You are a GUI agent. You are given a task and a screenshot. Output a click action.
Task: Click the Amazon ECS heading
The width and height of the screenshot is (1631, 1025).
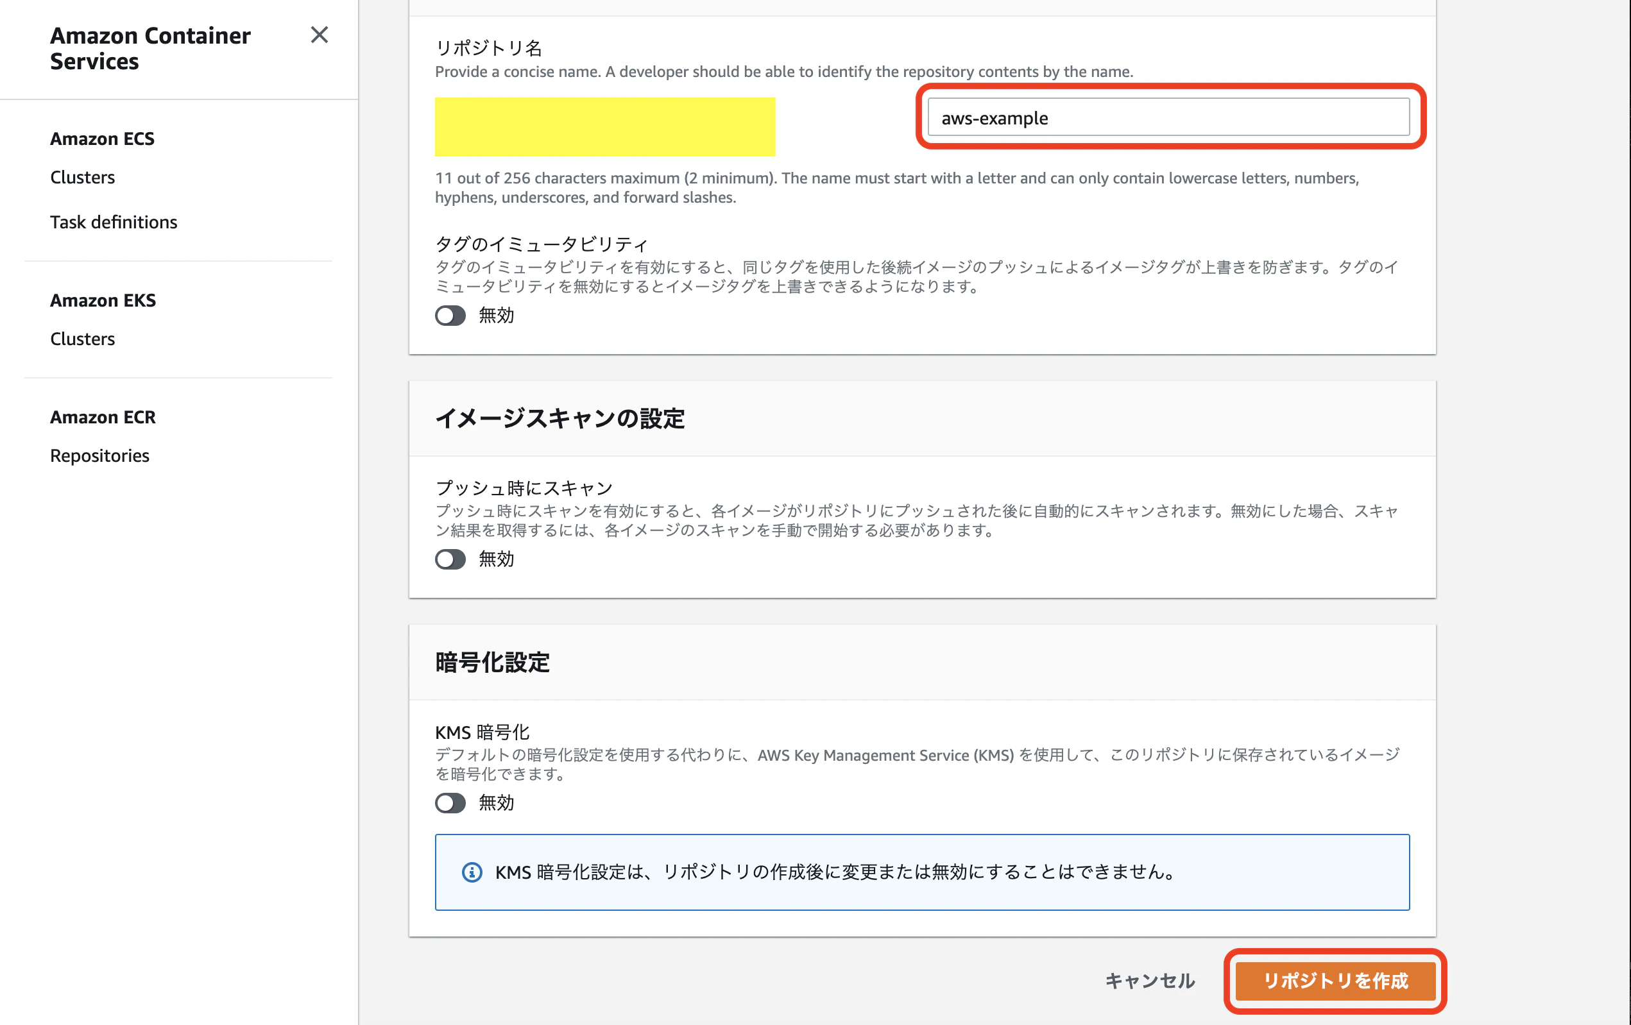(102, 139)
